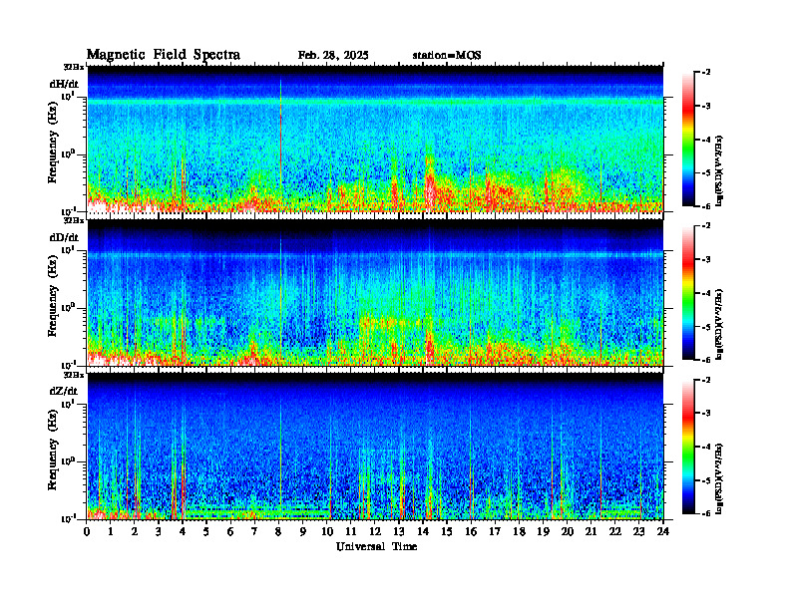Click inside the dD/dt spectrogram plot

pyautogui.click(x=375, y=292)
